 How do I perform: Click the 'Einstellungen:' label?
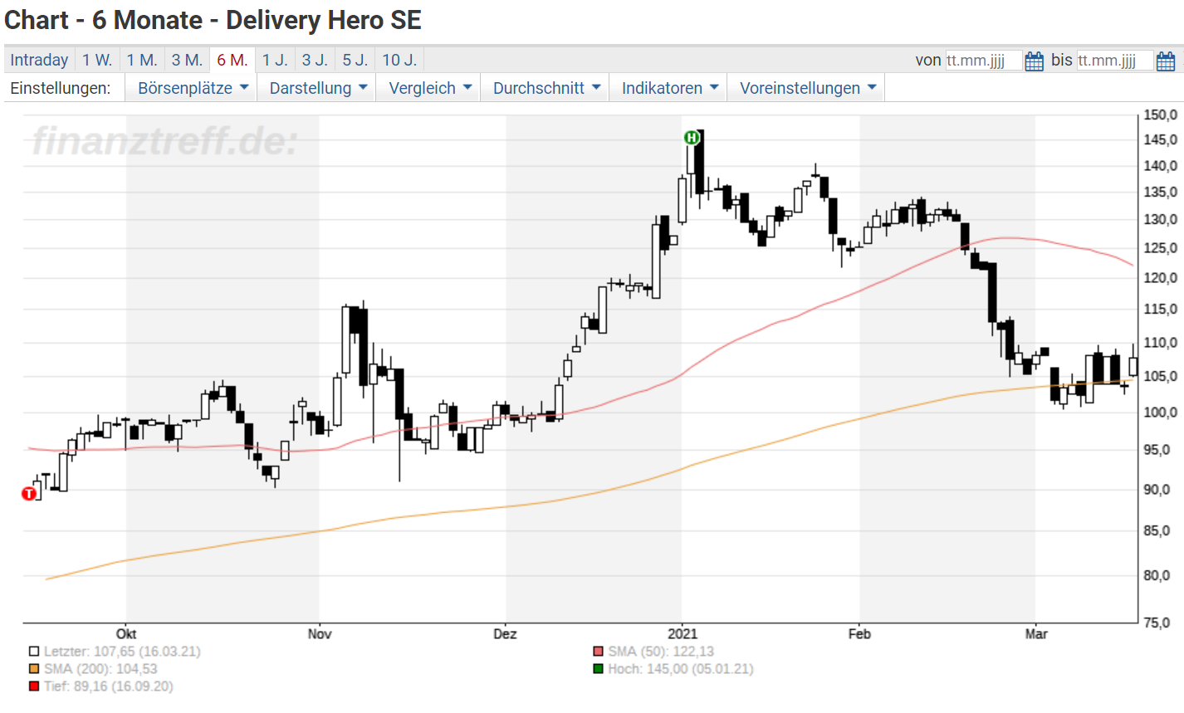click(x=61, y=88)
